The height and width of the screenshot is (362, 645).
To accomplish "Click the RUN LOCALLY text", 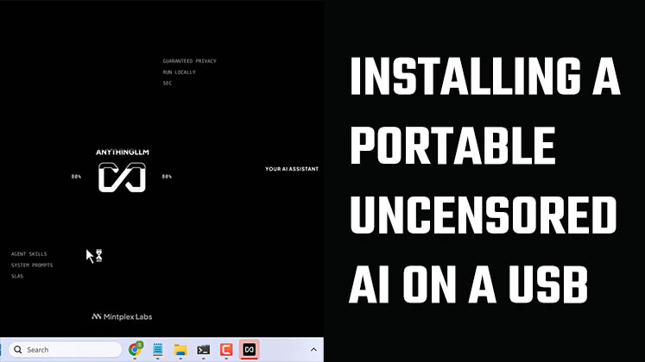I will pos(179,72).
